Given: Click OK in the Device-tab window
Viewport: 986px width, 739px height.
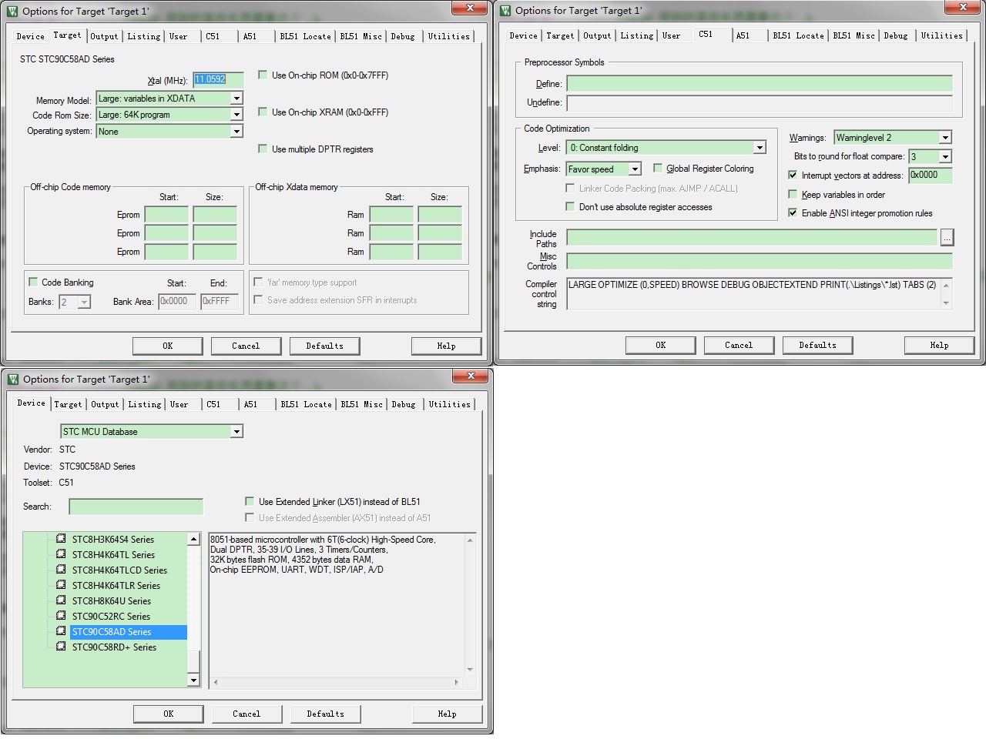Looking at the screenshot, I should [169, 714].
